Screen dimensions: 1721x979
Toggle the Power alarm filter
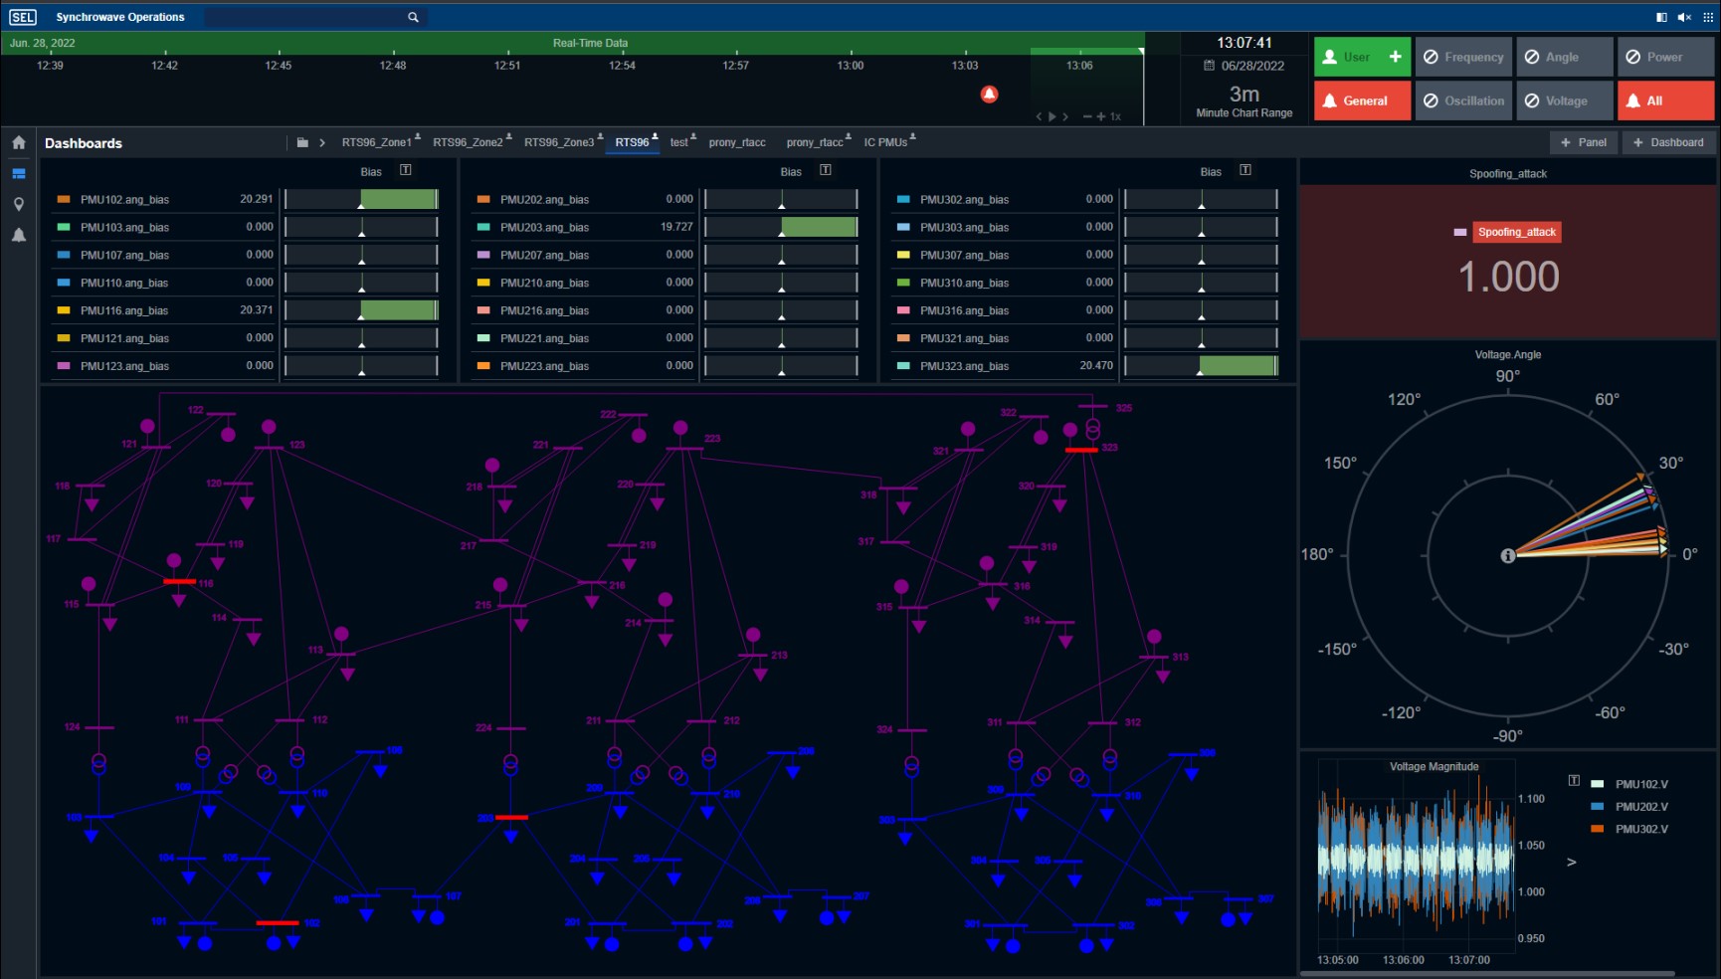(x=1666, y=57)
